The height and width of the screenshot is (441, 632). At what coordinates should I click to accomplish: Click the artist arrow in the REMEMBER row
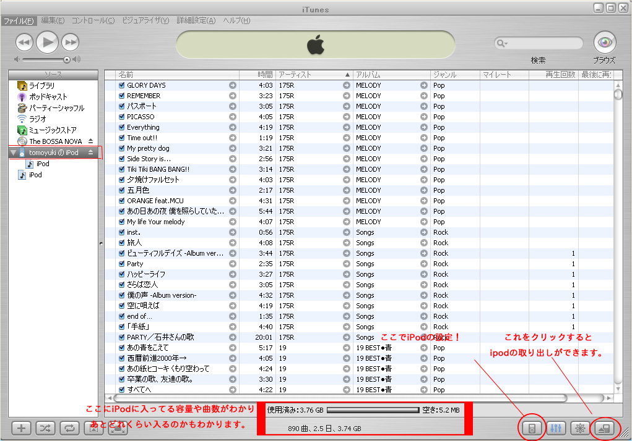point(347,96)
